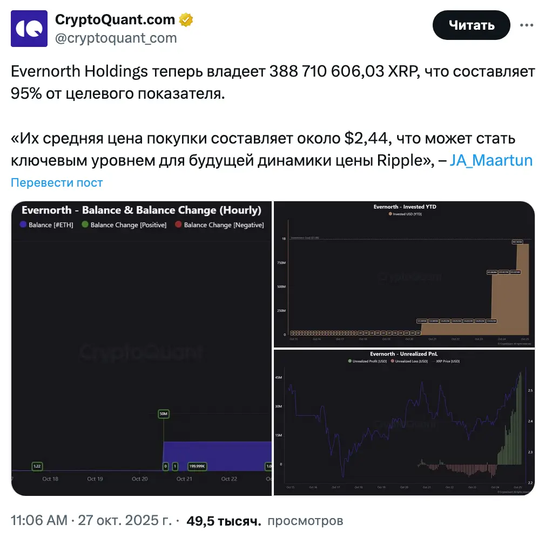Click the purple Balance [#ETH] legend dot
The width and height of the screenshot is (545, 538).
[23, 225]
